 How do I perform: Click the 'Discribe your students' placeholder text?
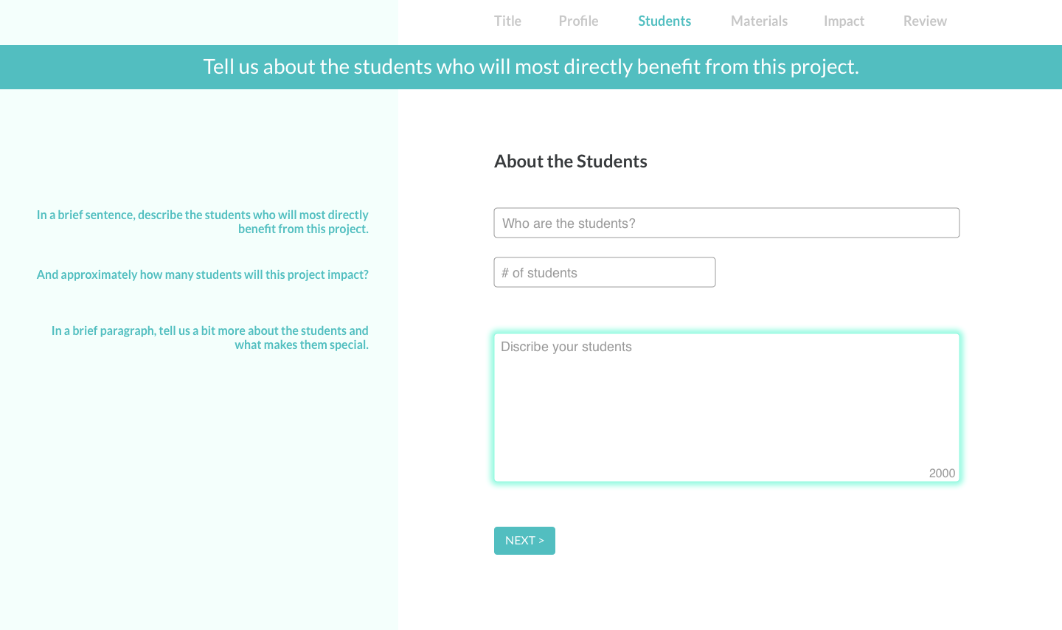coord(566,347)
